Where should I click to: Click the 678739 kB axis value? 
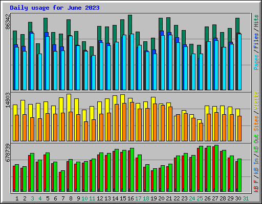8,152
